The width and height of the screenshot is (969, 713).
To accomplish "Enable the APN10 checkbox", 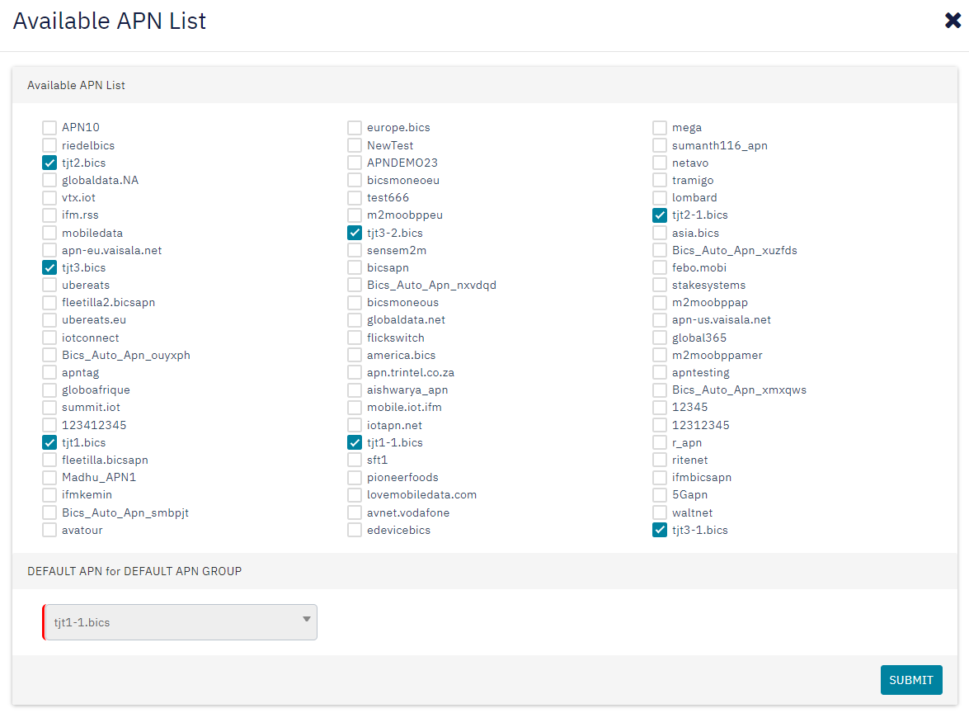I will (49, 127).
